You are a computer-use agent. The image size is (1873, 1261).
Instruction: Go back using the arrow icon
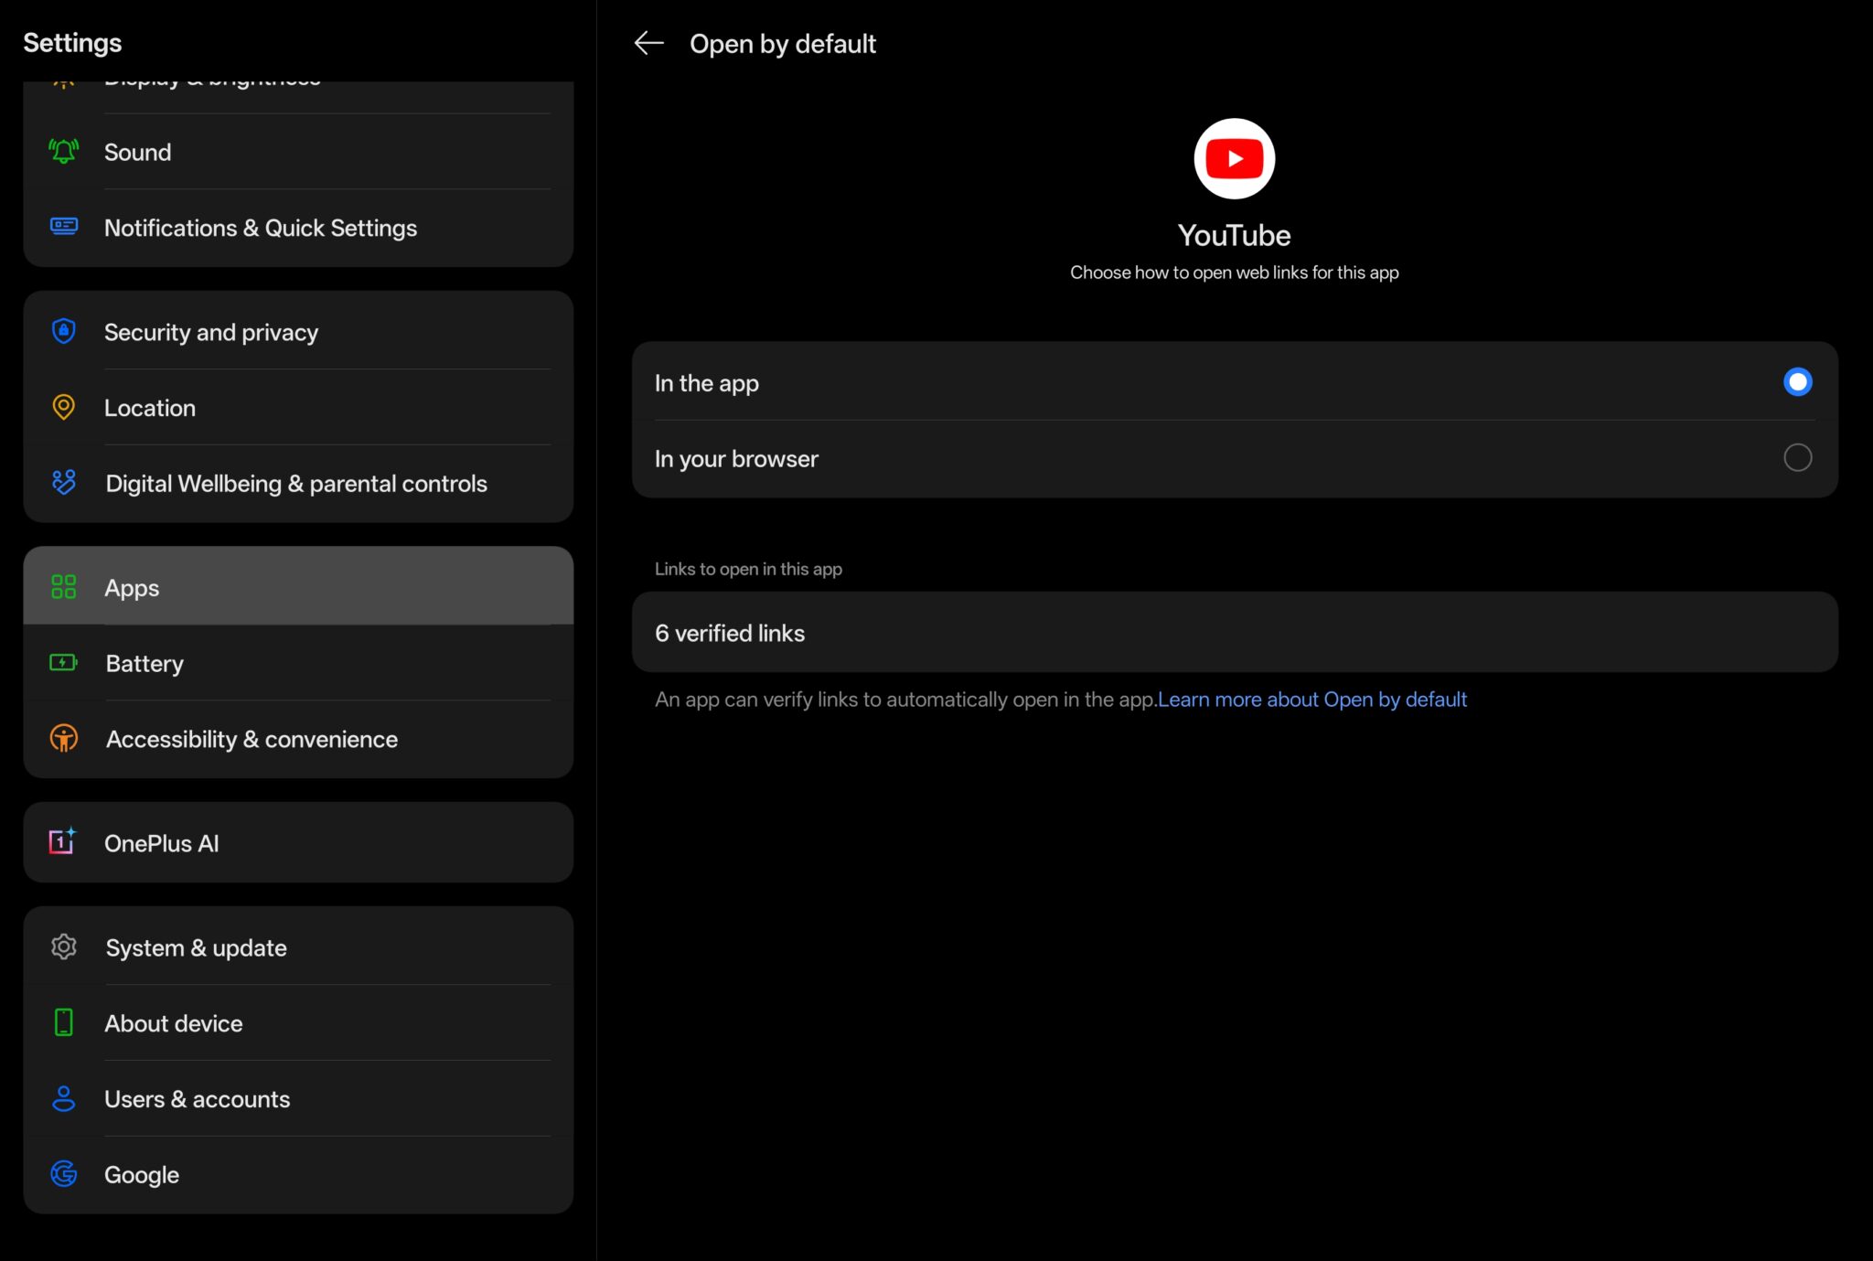[648, 43]
